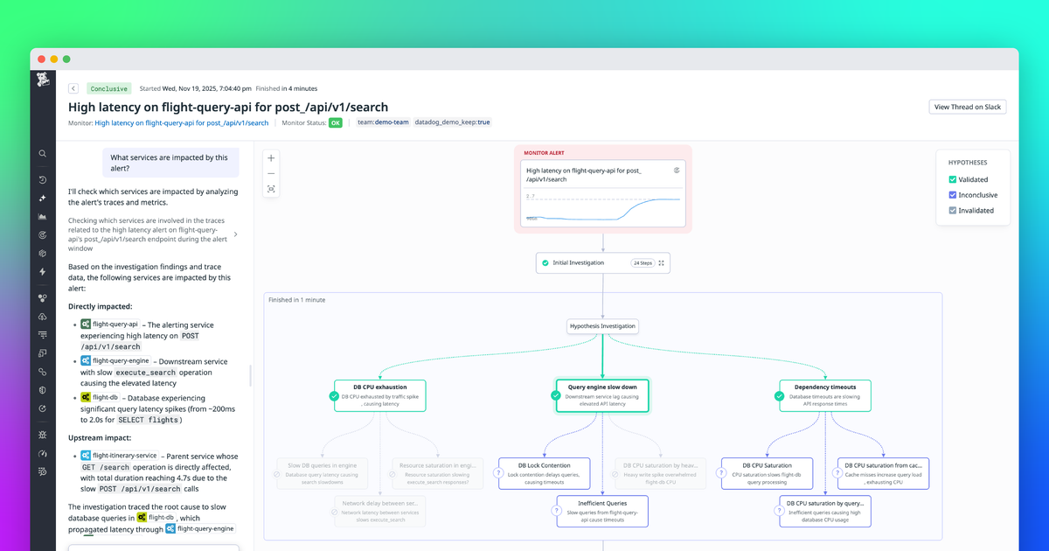Click the 'Directly impacted:' heading
1049x551 pixels.
(101, 307)
